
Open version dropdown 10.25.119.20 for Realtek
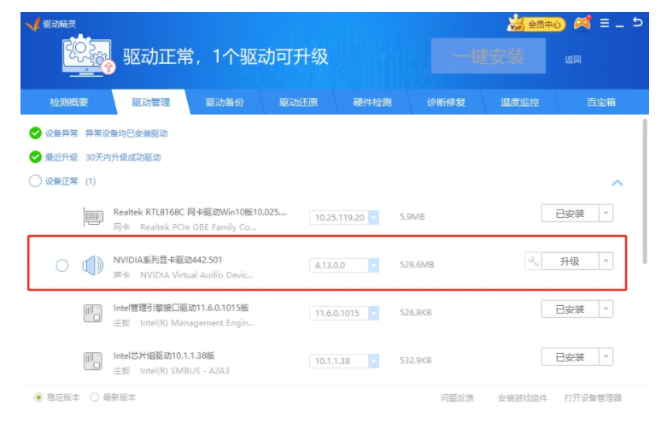click(373, 217)
